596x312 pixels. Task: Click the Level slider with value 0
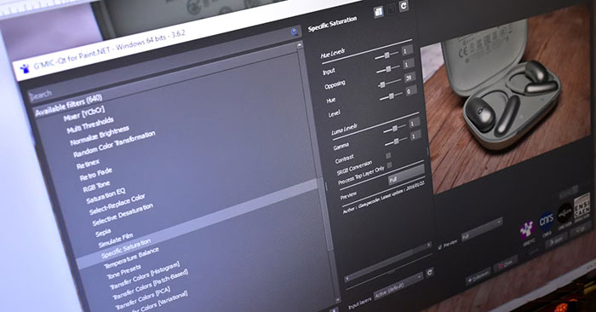coord(391,96)
